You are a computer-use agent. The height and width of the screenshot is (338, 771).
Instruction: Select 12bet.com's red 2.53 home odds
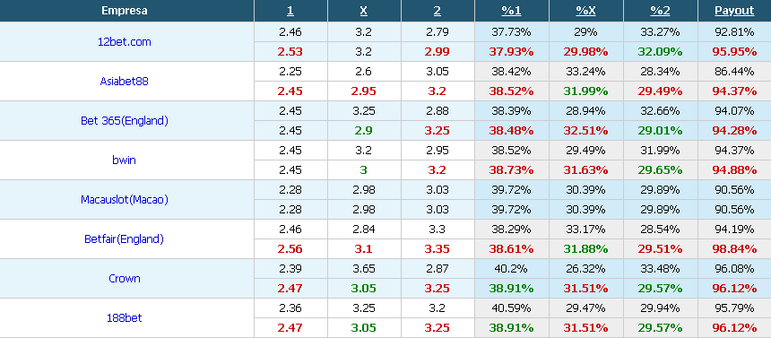click(290, 52)
